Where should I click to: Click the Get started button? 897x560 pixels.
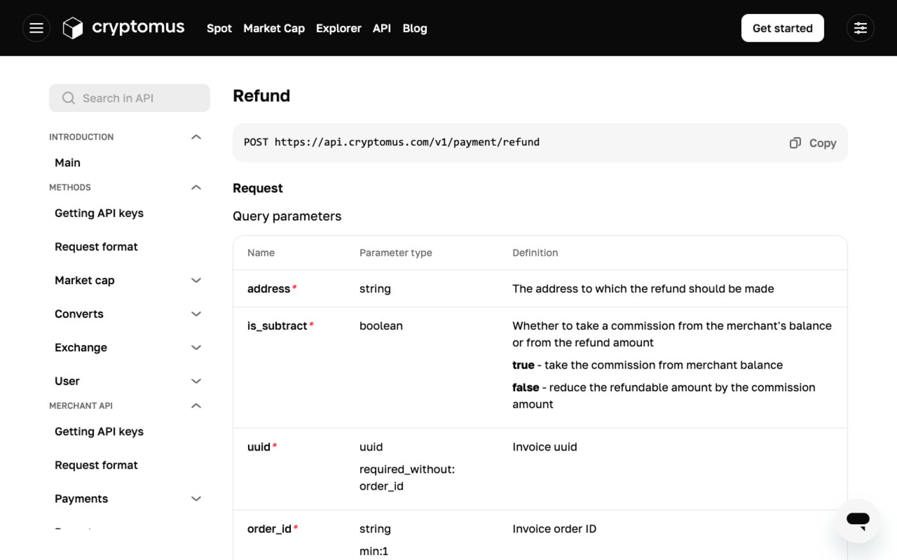[782, 28]
